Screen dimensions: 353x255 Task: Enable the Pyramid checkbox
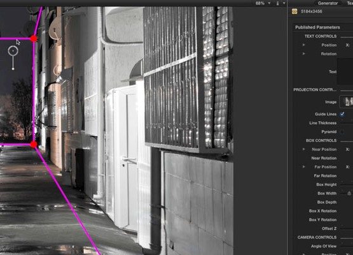click(342, 132)
